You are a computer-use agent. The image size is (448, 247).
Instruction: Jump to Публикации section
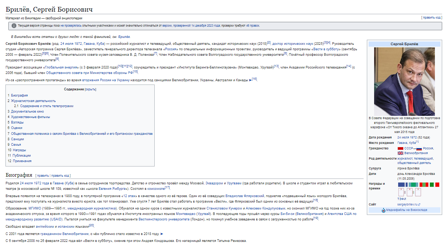[19, 156]
